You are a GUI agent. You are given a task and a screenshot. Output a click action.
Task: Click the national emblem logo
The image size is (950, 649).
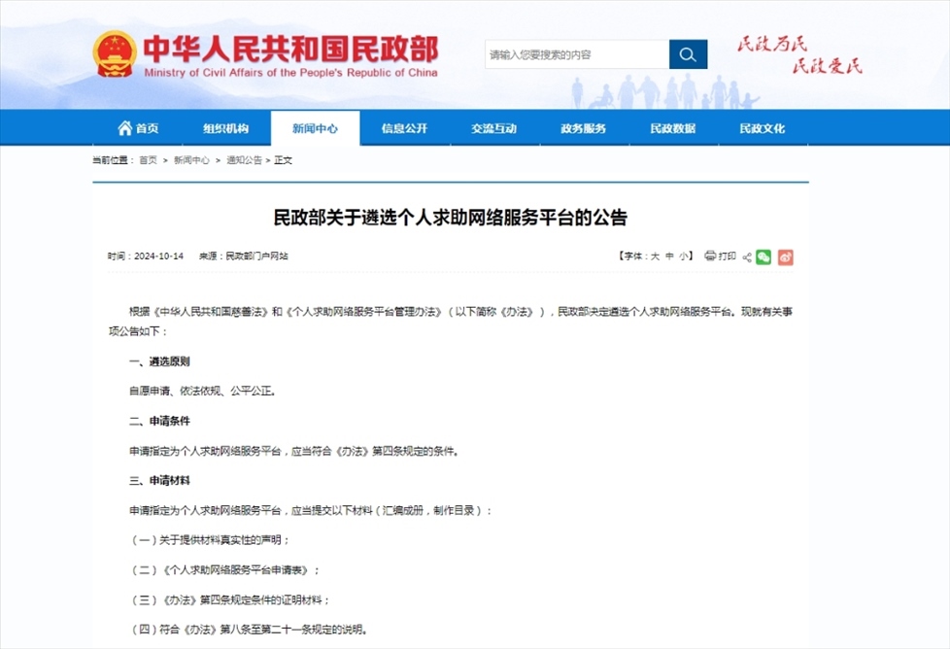[115, 54]
